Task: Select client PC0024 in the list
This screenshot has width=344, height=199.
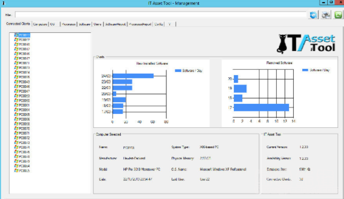Action: [22, 73]
